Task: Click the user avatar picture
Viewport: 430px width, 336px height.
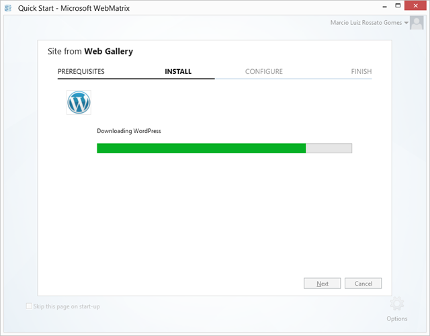Action: [x=417, y=23]
